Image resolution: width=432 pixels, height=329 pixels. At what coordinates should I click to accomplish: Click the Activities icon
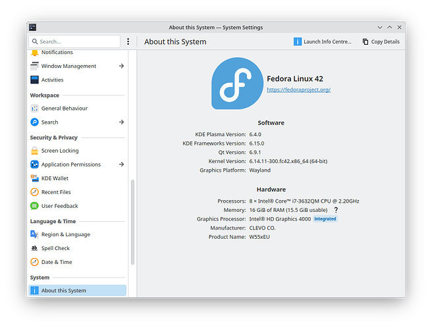(x=34, y=80)
